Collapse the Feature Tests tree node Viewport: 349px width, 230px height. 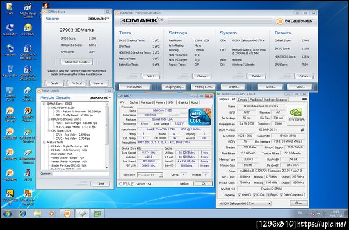pos(44,142)
